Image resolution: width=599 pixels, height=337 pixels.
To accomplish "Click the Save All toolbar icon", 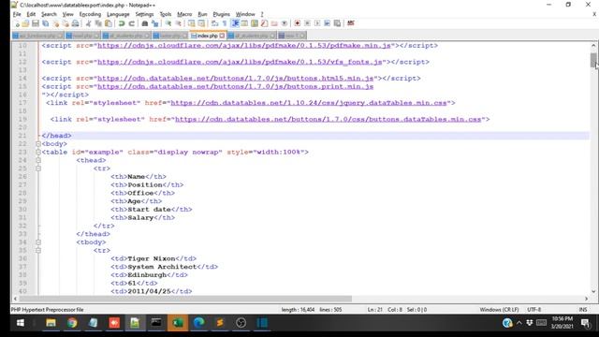I will (x=46, y=23).
